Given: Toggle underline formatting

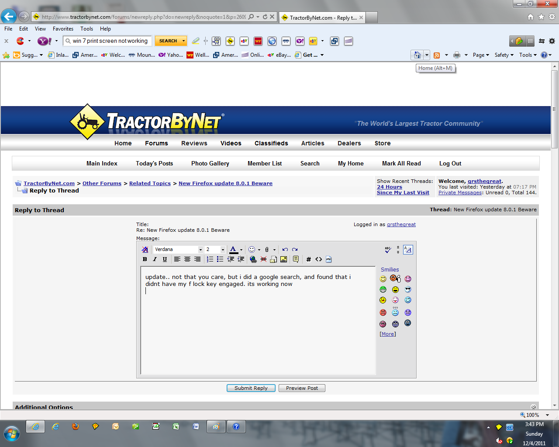Looking at the screenshot, I should tap(165, 259).
